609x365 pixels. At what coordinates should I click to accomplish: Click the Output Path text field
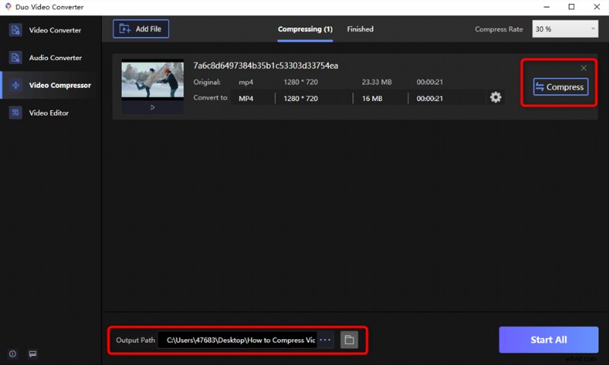coord(237,340)
